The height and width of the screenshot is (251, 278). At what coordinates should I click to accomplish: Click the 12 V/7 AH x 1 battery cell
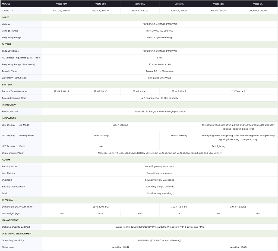[x=100, y=91]
